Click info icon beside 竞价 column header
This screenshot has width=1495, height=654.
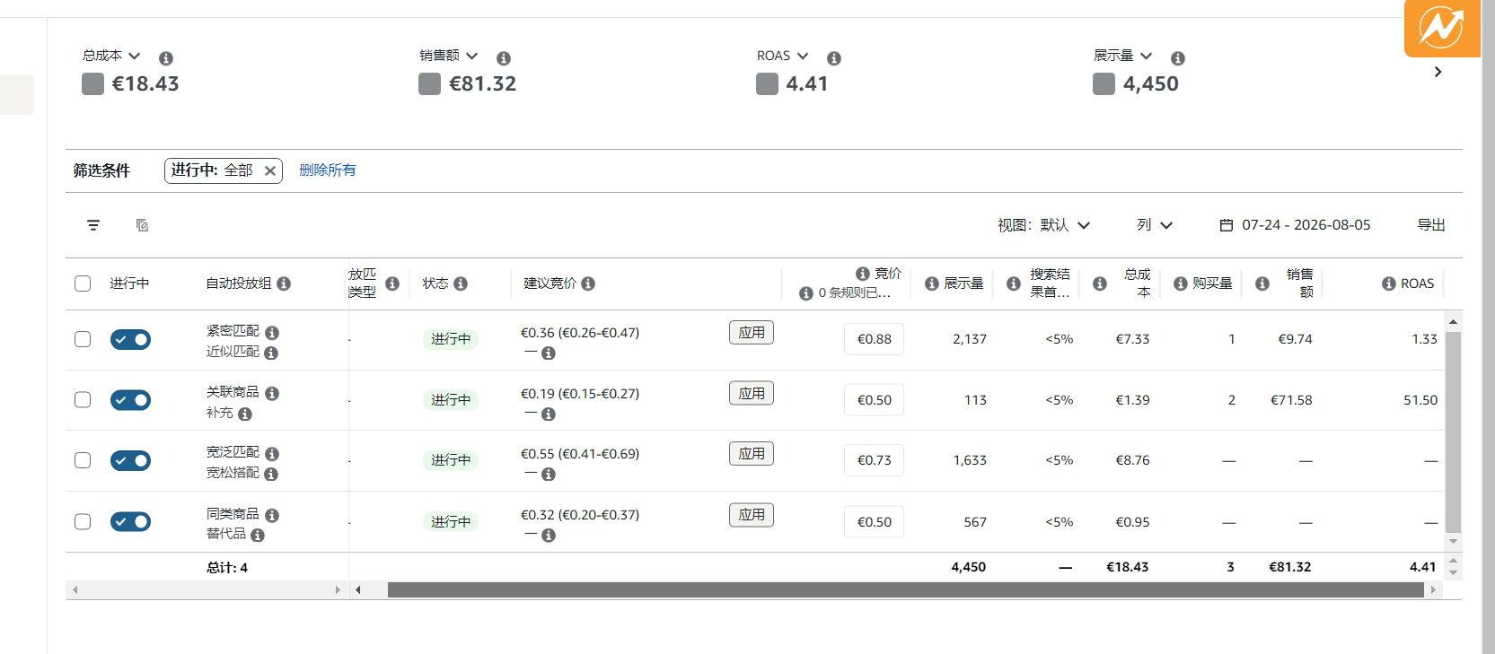[863, 274]
